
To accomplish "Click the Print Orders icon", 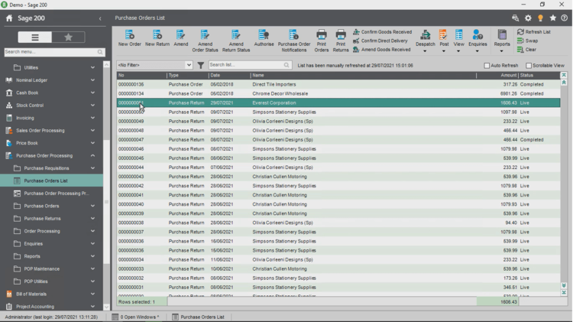I will coord(321,41).
